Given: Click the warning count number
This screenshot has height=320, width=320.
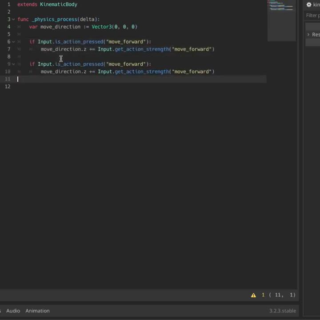Looking at the screenshot, I should click(x=263, y=295).
